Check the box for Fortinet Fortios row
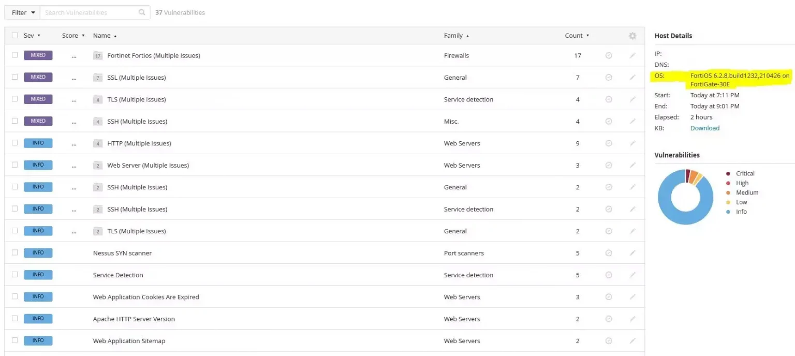Screen dimensions: 795x356 [14, 55]
